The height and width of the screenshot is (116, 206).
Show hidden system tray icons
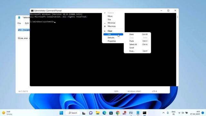coord(164,113)
